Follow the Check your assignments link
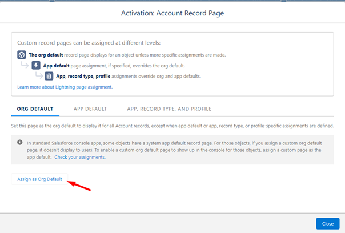This screenshot has width=345, height=233. coord(80,157)
